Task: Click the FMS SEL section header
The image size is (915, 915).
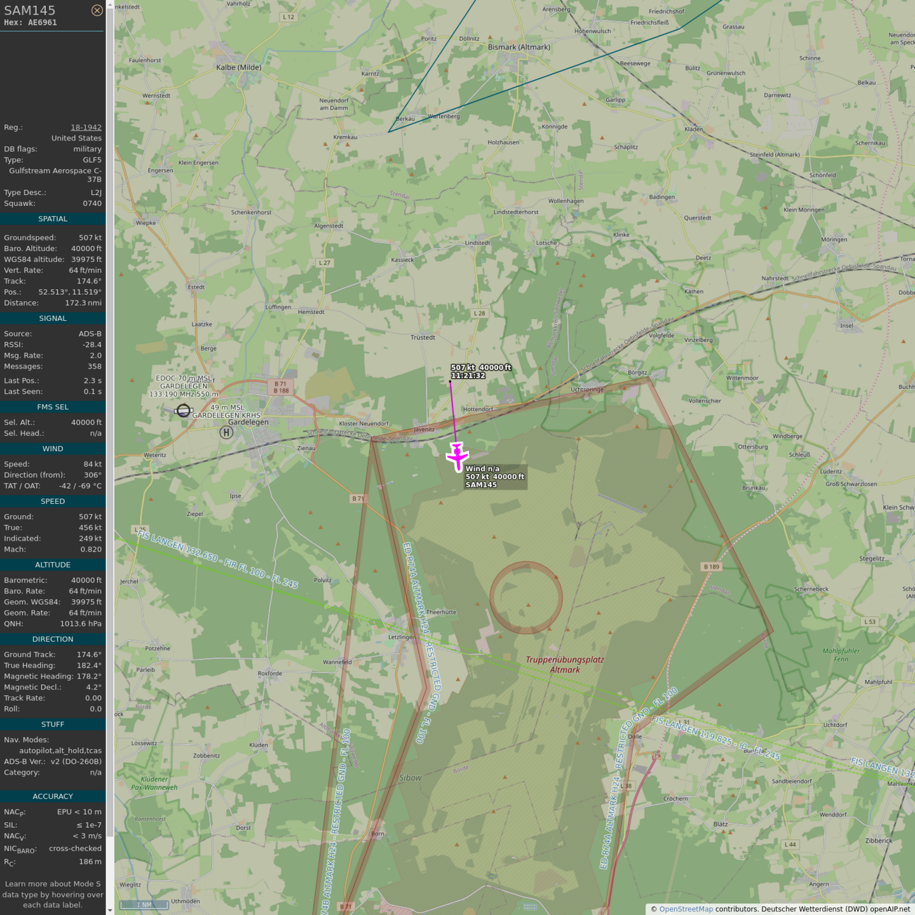Action: [53, 407]
